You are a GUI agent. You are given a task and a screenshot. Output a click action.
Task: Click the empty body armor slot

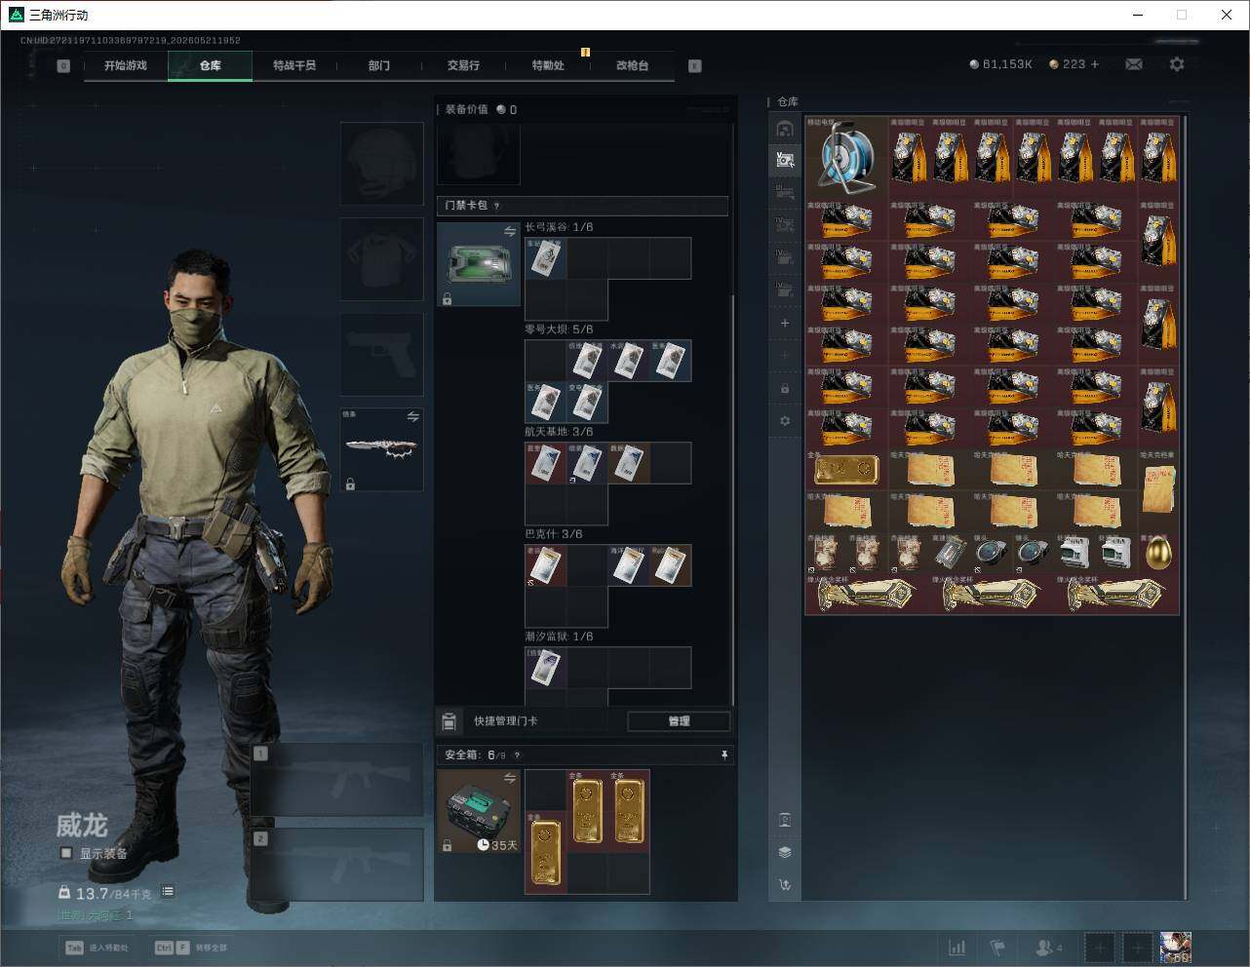click(x=381, y=259)
